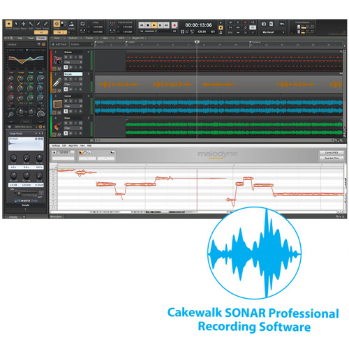Toggle the EQ module power button
The width and height of the screenshot is (349, 349).
(43, 44)
